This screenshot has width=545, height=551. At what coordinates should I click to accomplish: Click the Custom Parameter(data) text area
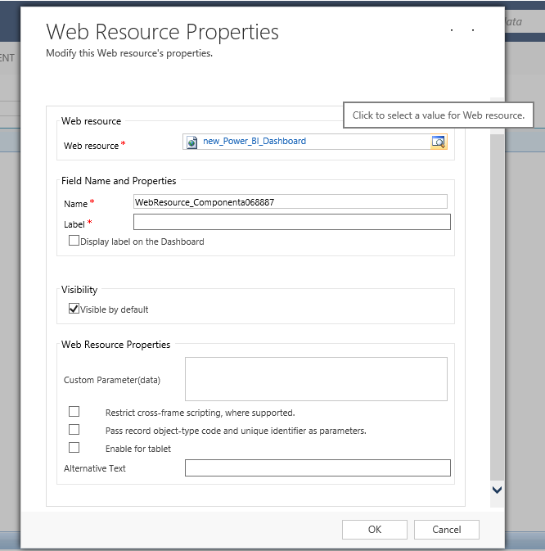point(316,378)
